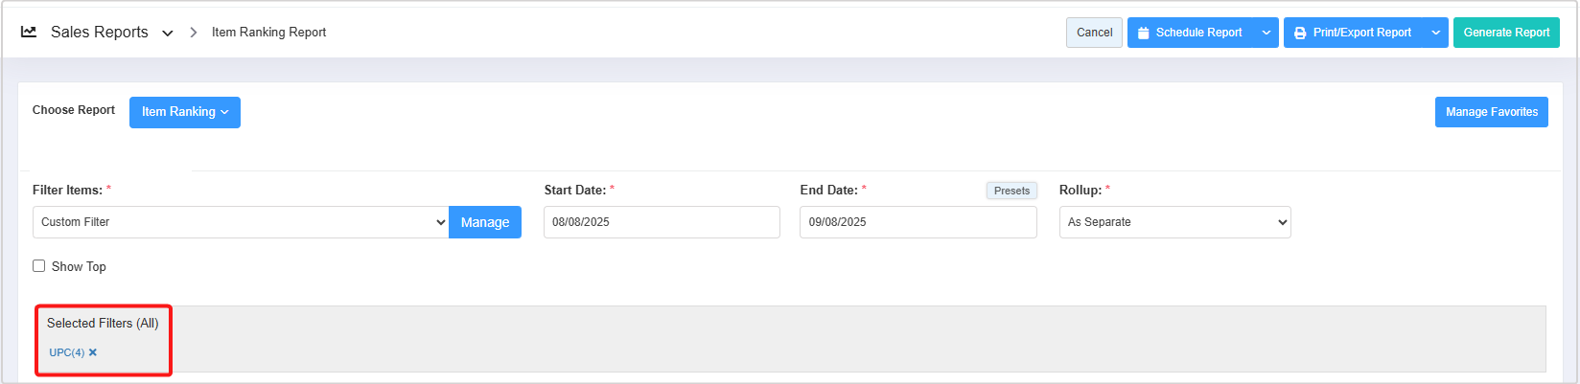Open the Print/Export Report dropdown arrow

coord(1435,33)
